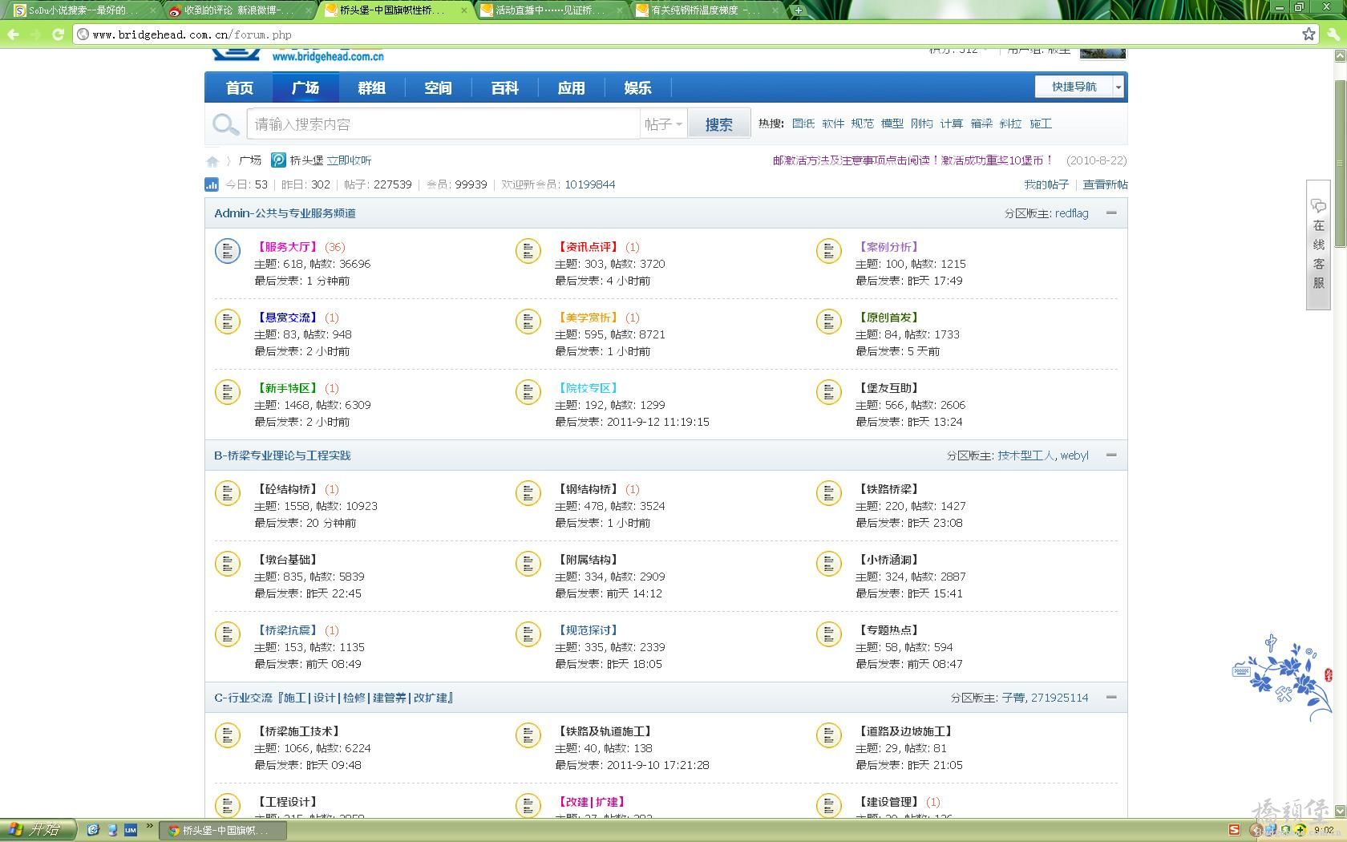The height and width of the screenshot is (842, 1347).
Task: Go to forum home via house icon
Action: [x=212, y=160]
